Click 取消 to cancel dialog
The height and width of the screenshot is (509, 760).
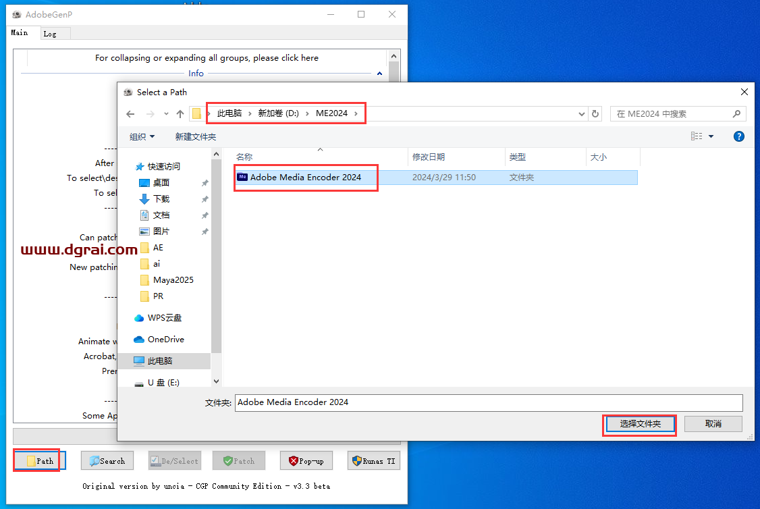coord(713,424)
